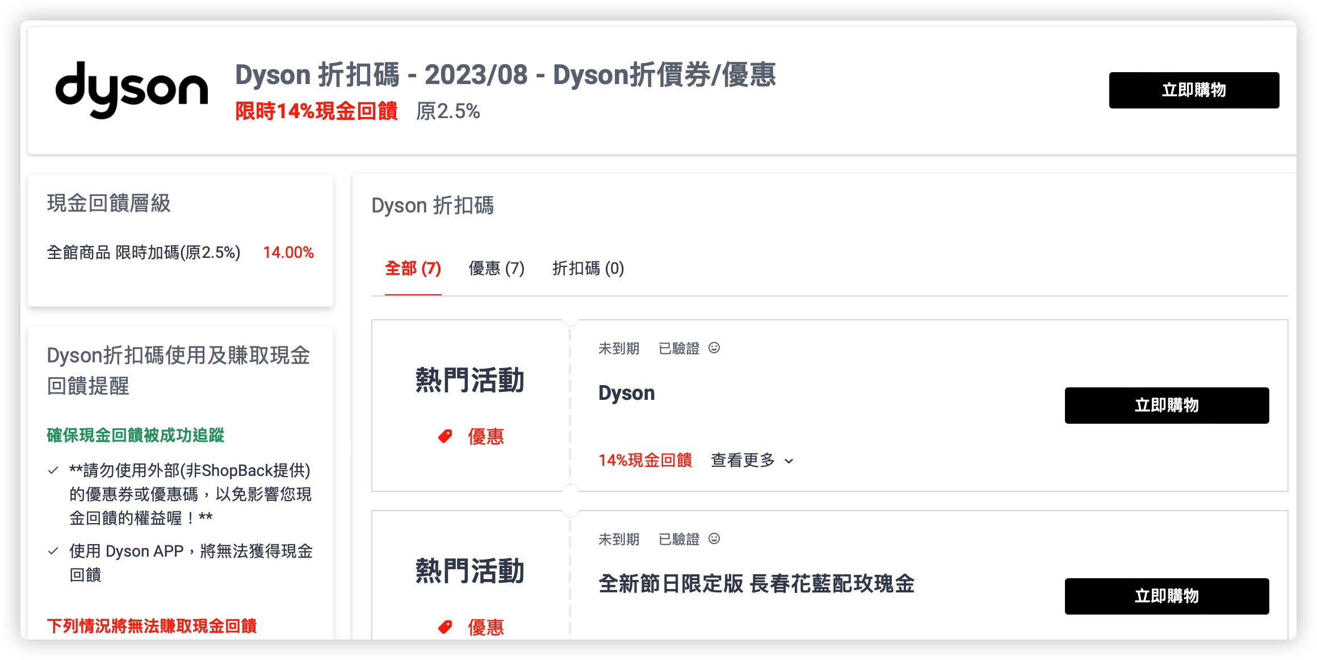Click 確保現金回饋被成功追蹤 green heading
The image size is (1317, 660).
pyautogui.click(x=135, y=435)
